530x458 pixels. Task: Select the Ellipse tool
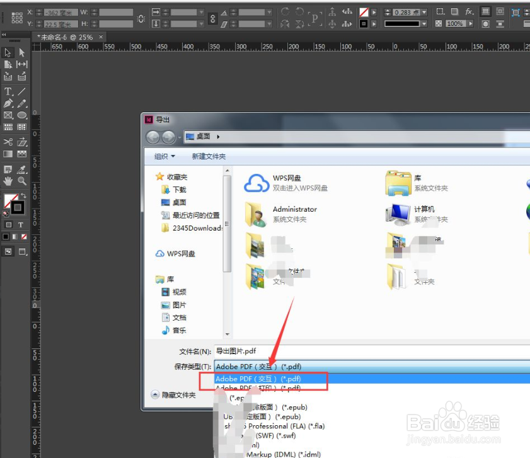coord(22,115)
